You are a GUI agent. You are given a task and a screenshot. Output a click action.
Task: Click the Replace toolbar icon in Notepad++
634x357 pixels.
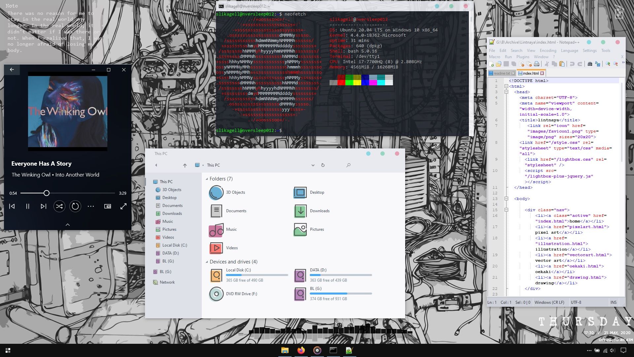click(x=598, y=64)
